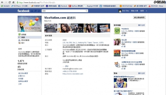Like the COSTCO recommended page
Image resolution: width=166 pixels, height=95 pixels.
tap(123, 69)
